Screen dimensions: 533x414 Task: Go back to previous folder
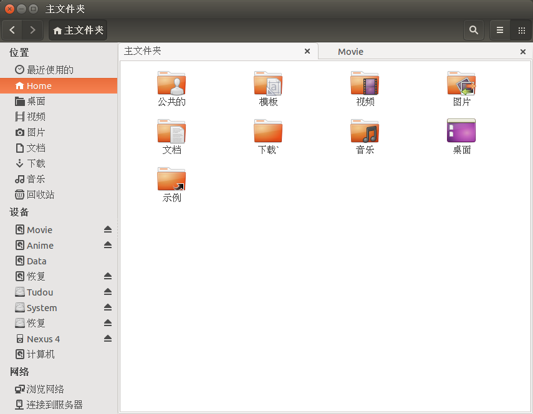(12, 30)
